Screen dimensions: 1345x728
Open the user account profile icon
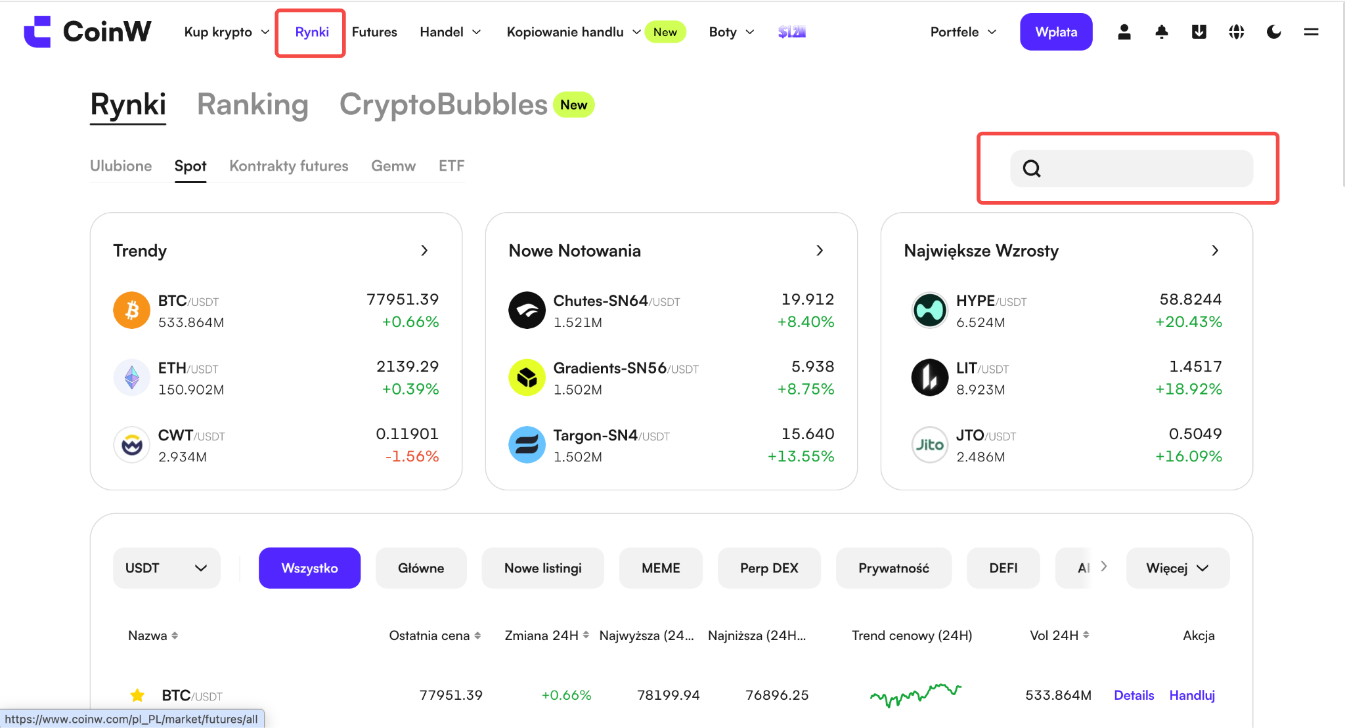(x=1124, y=32)
